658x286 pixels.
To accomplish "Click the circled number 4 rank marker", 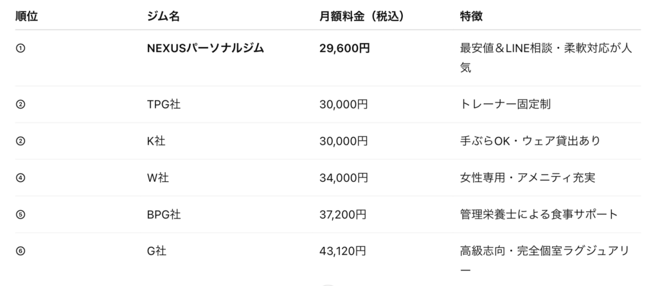I will pos(20,177).
